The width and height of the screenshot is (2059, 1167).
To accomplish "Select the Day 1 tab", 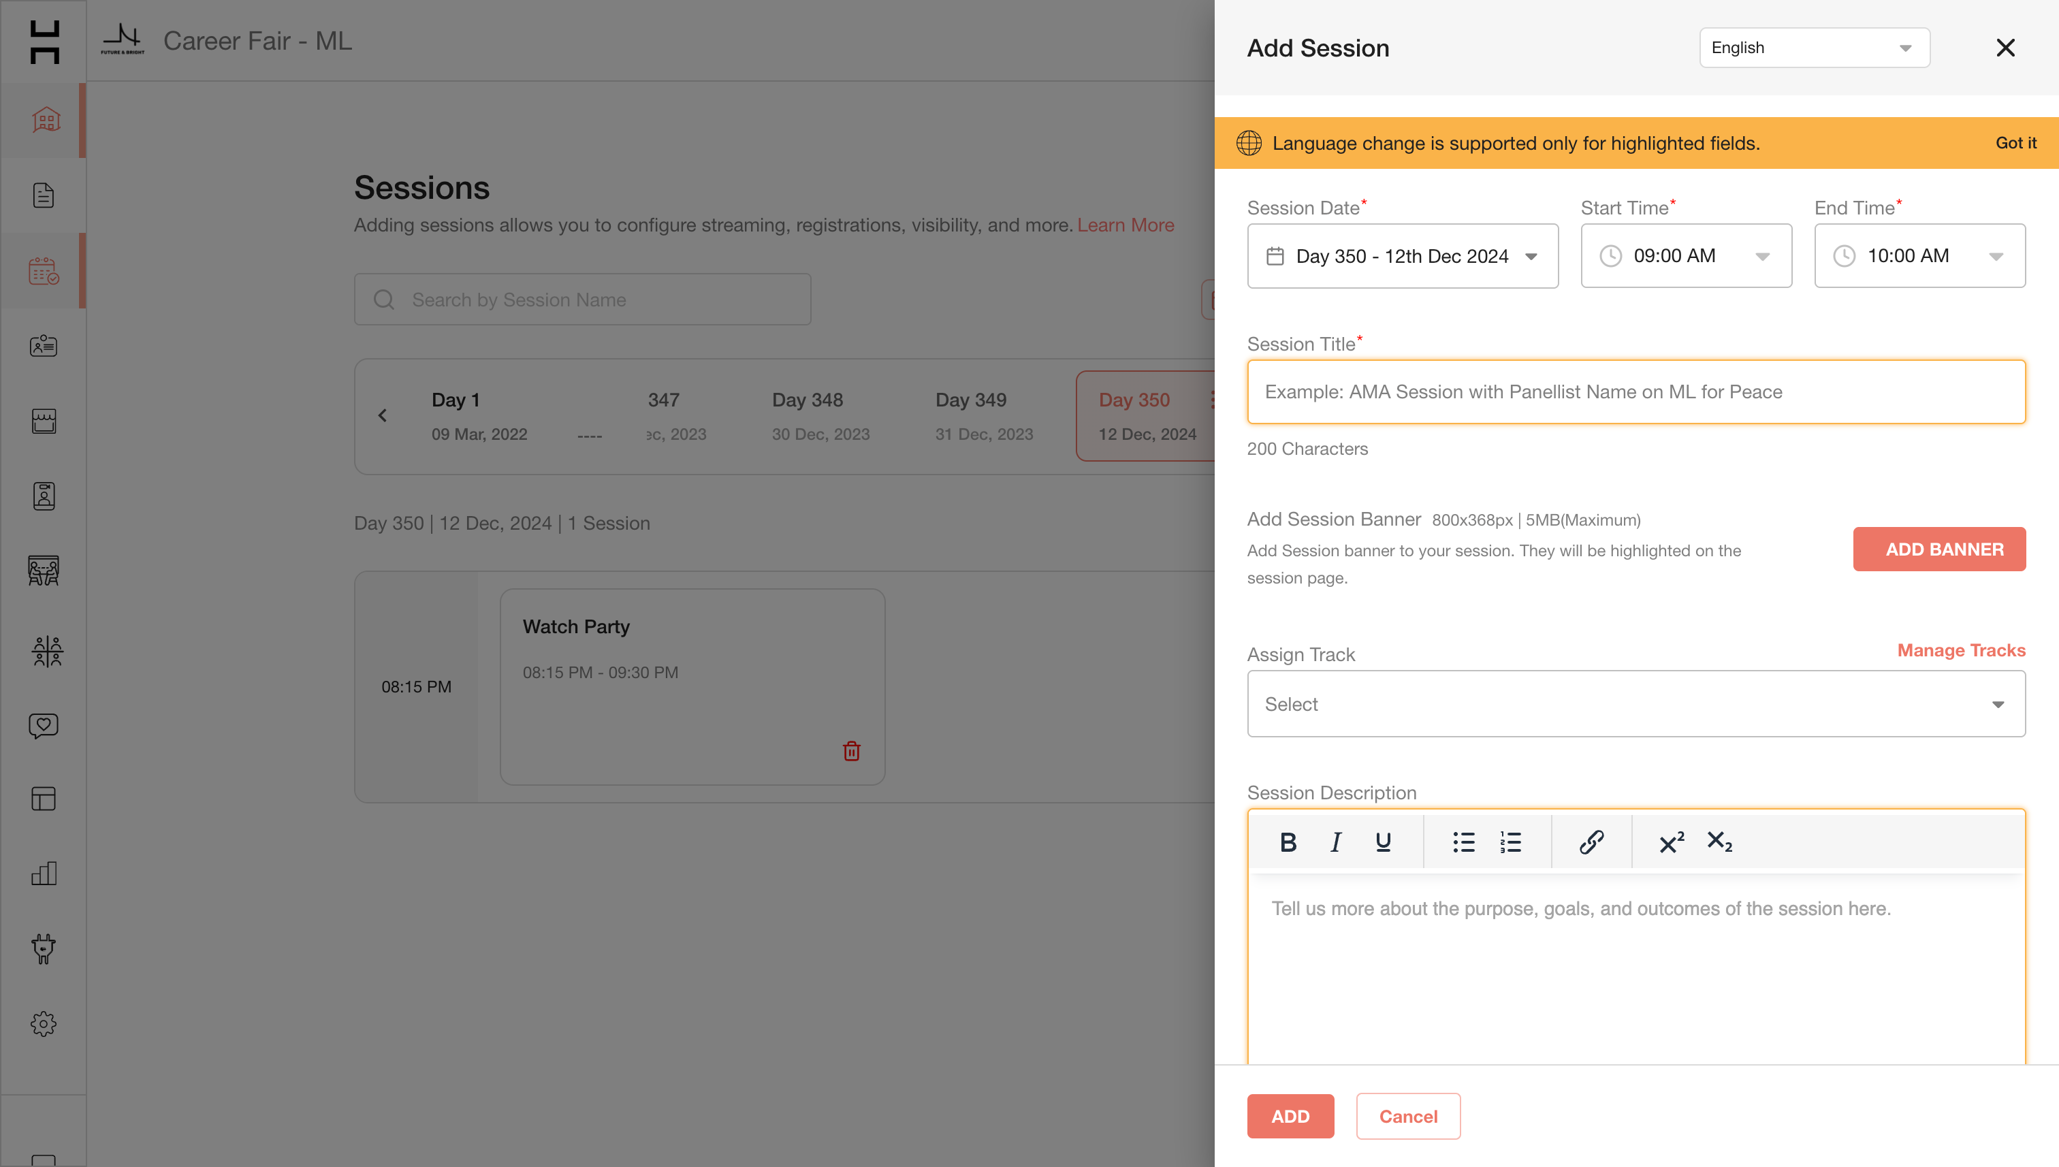I will point(479,417).
